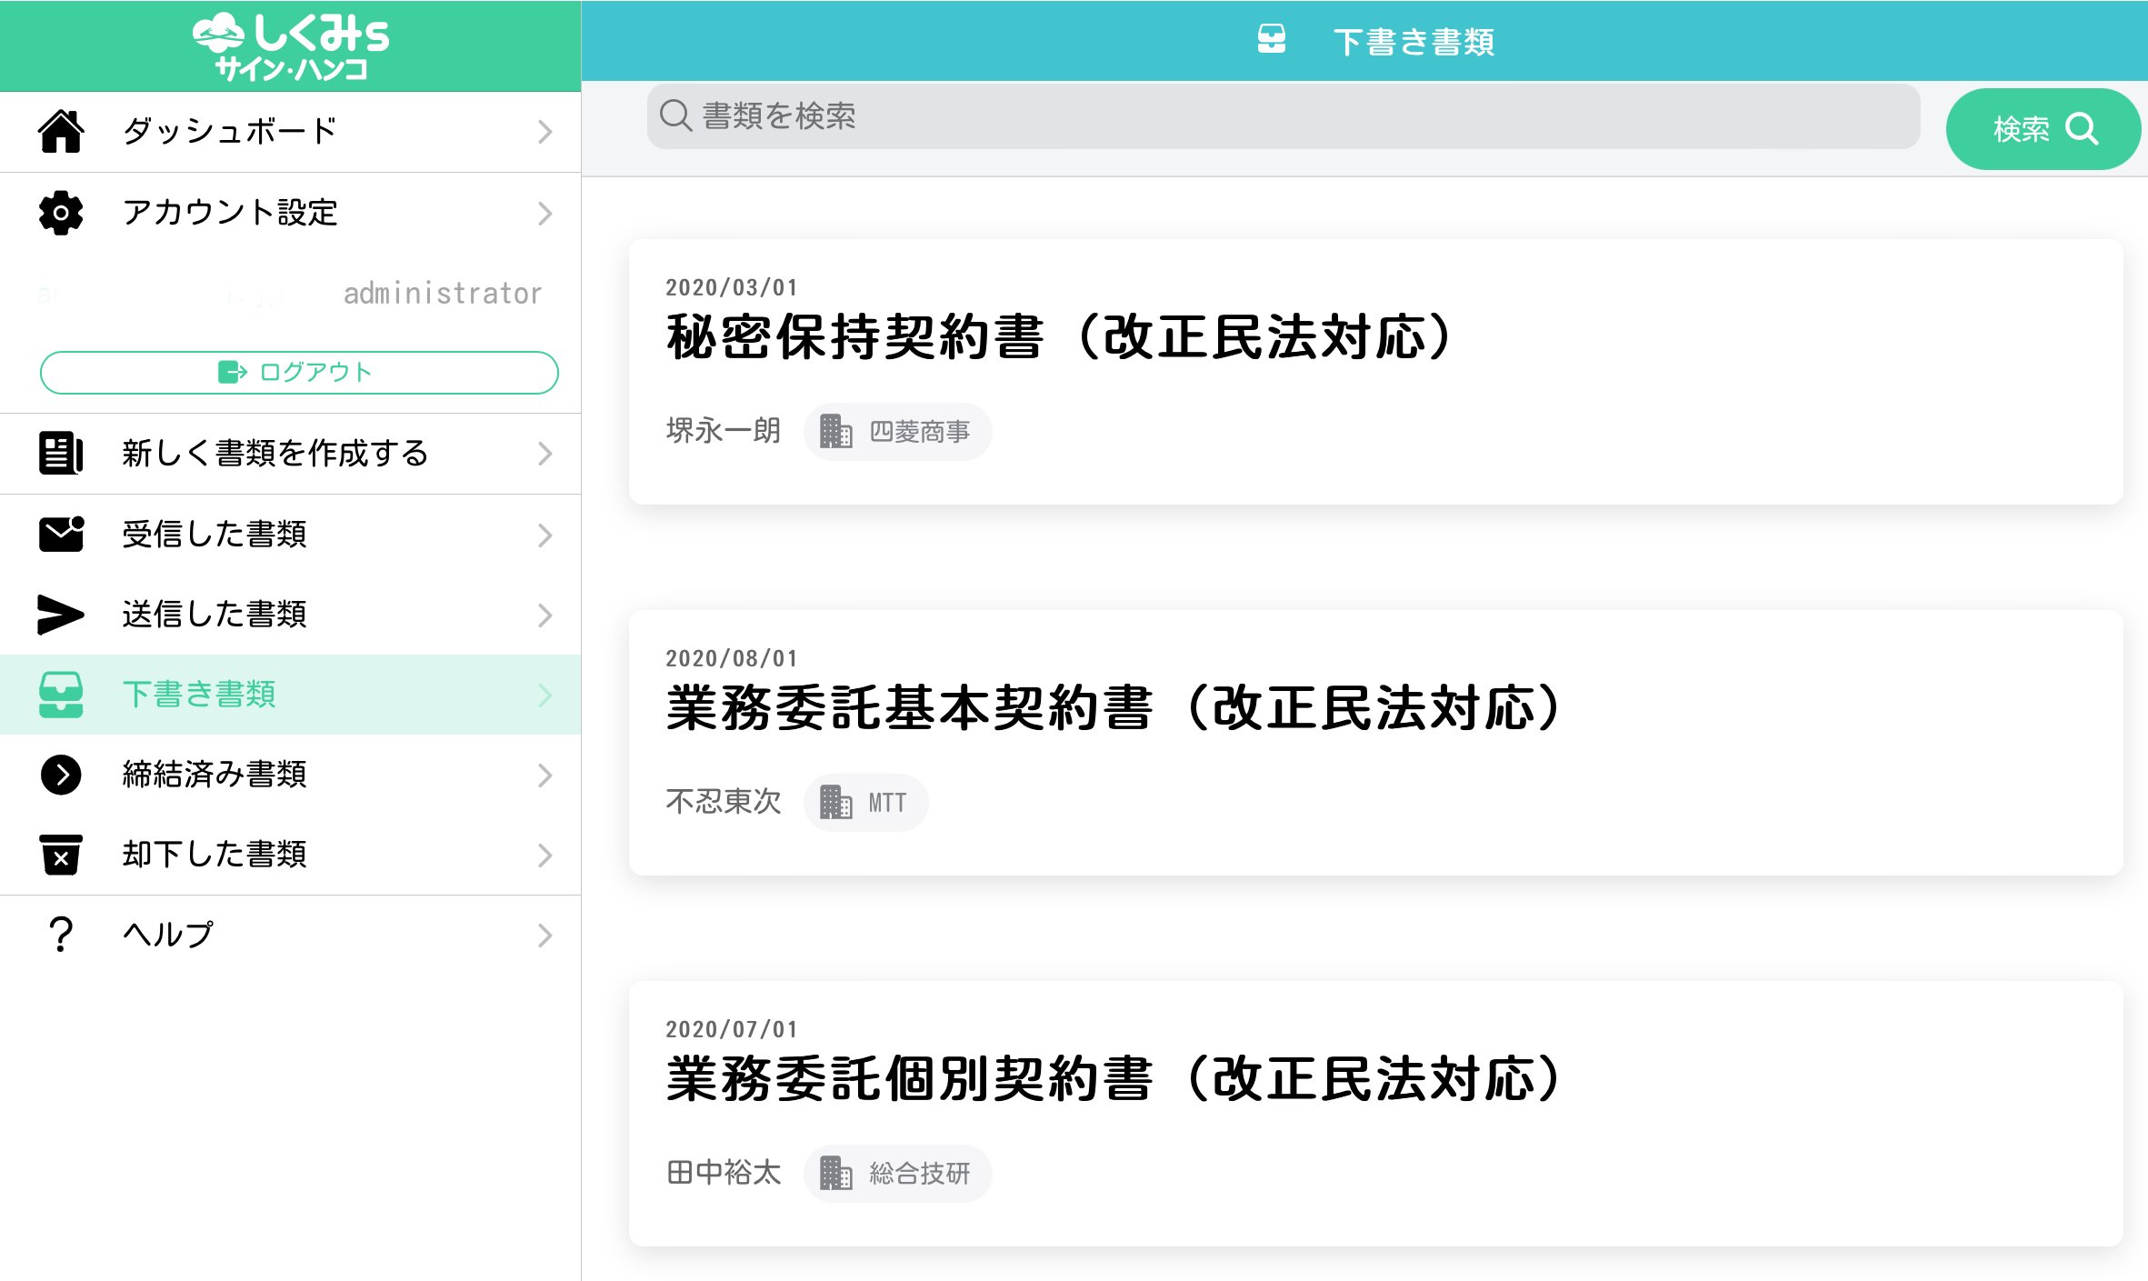Click the date 2020/07/01
The height and width of the screenshot is (1281, 2148).
click(x=732, y=1029)
